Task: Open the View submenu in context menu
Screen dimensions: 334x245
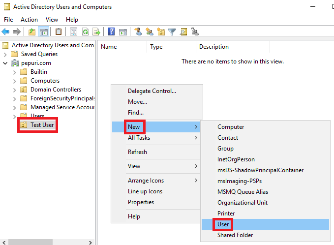Action: [156, 166]
